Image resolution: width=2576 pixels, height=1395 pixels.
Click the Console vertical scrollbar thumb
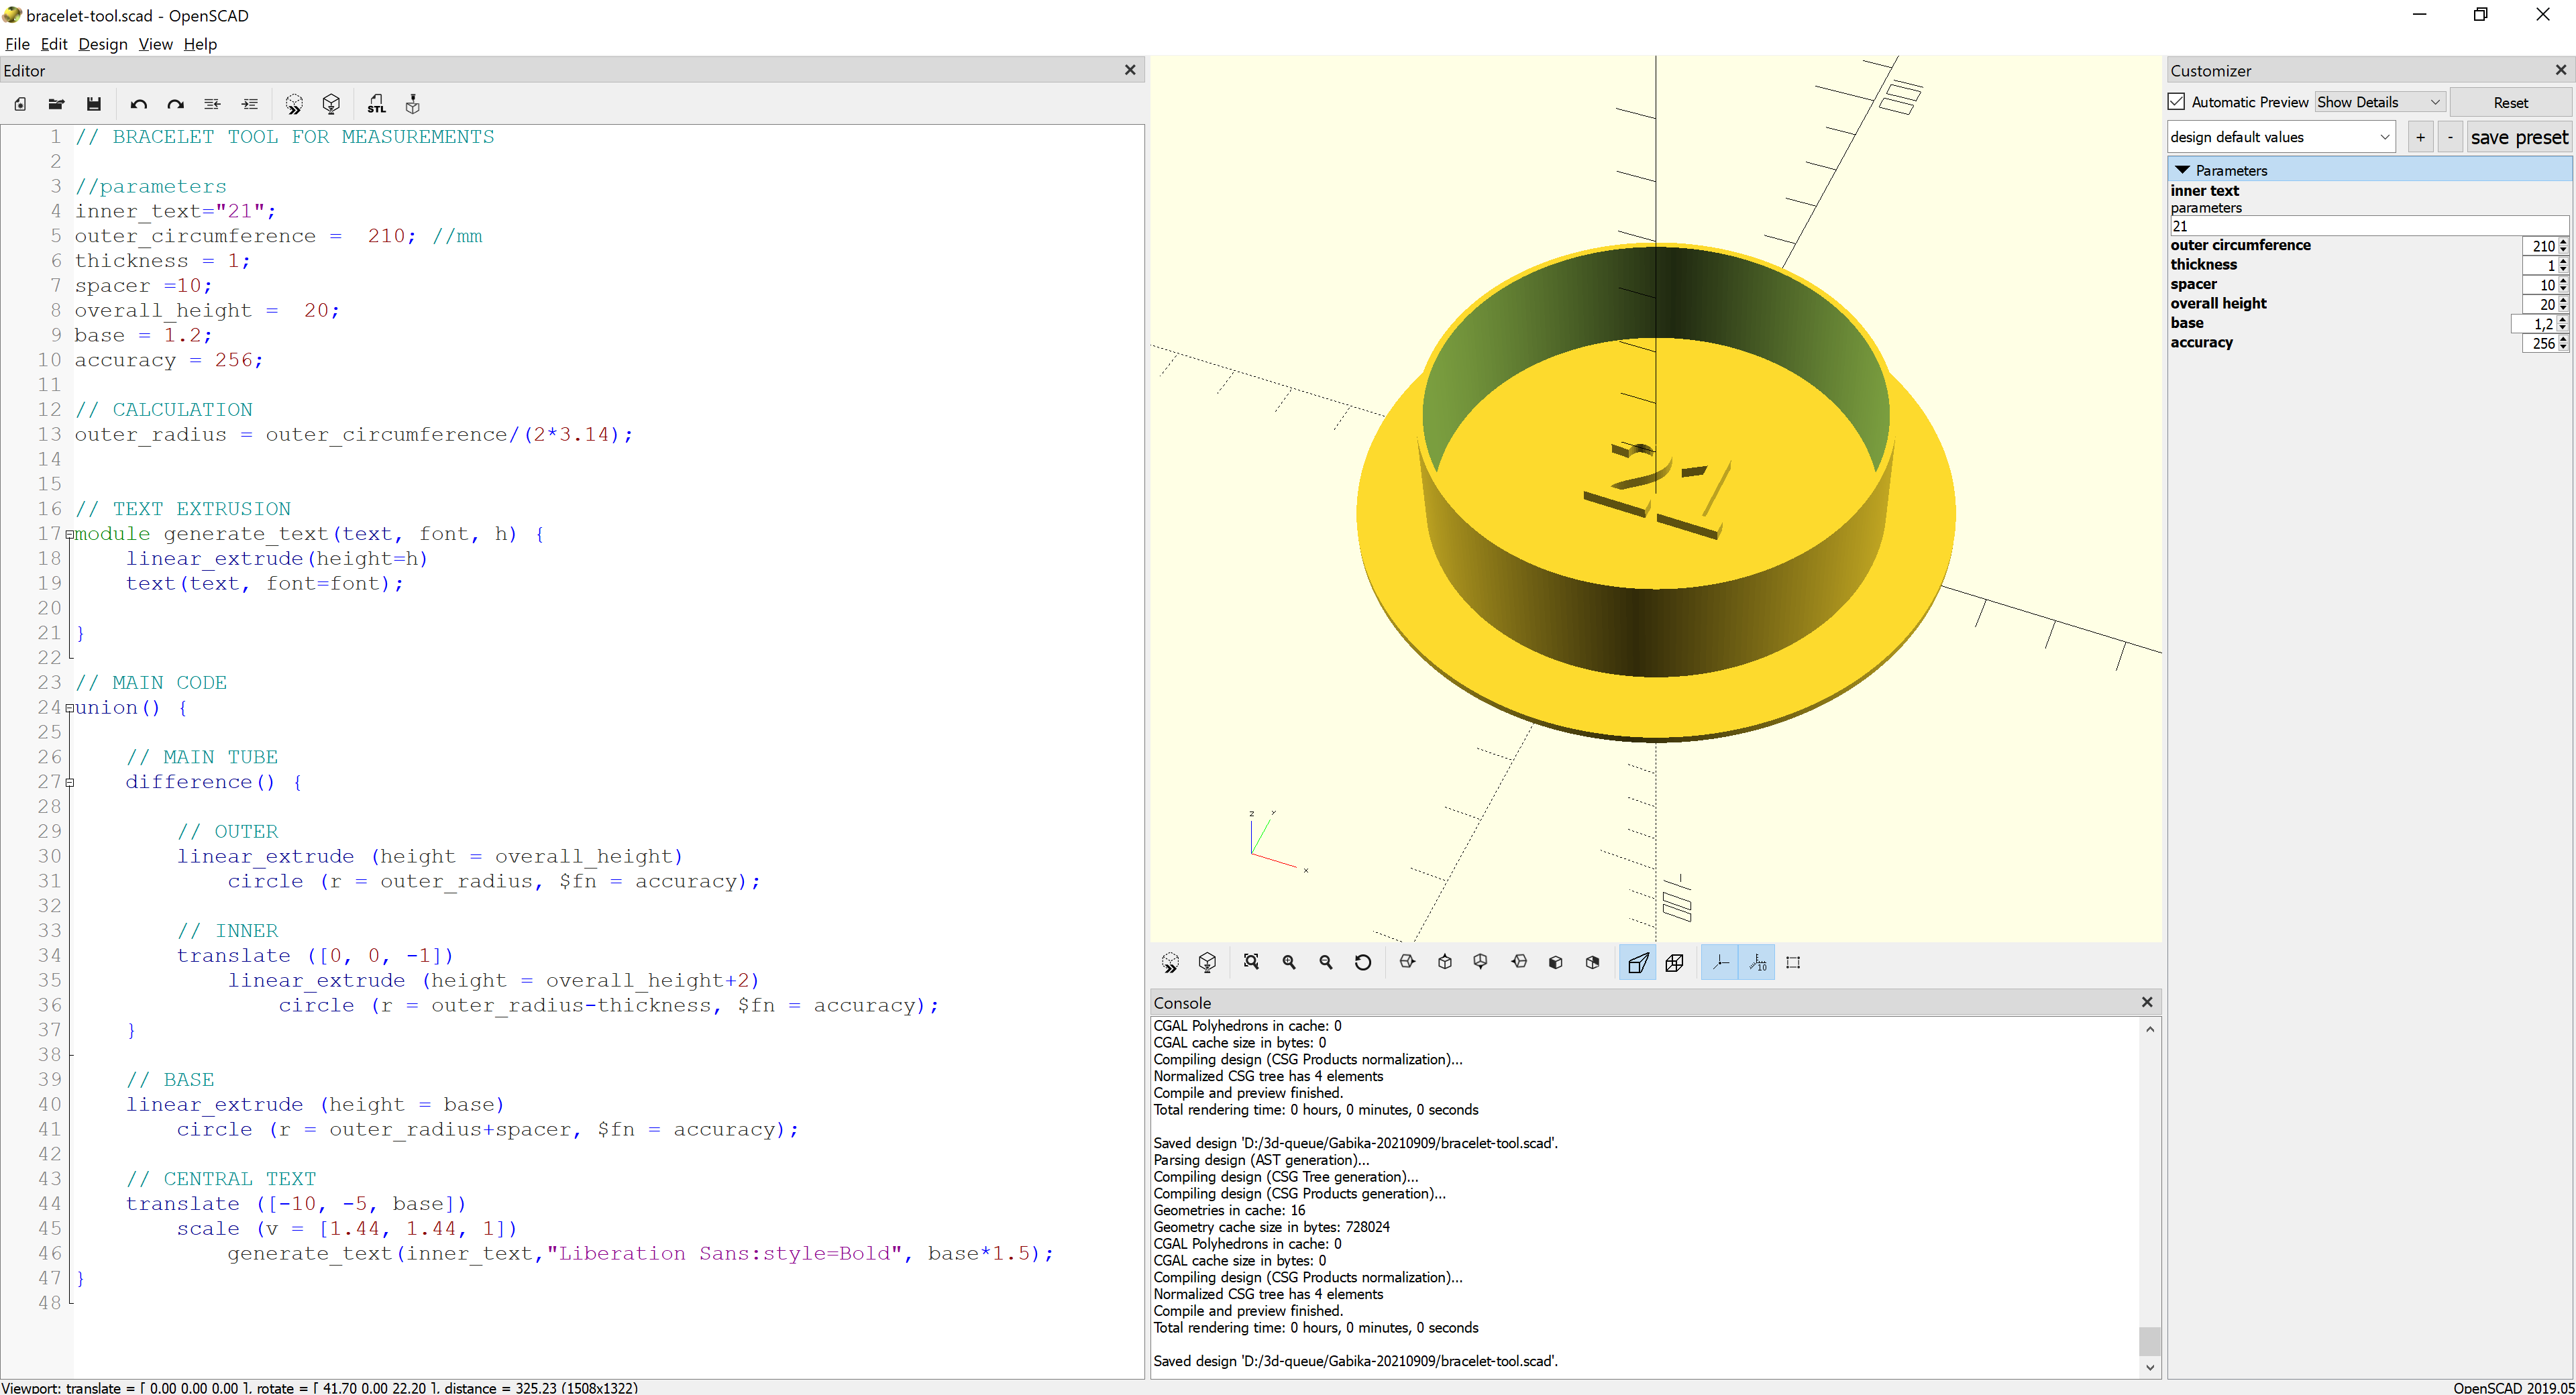pos(2150,1340)
